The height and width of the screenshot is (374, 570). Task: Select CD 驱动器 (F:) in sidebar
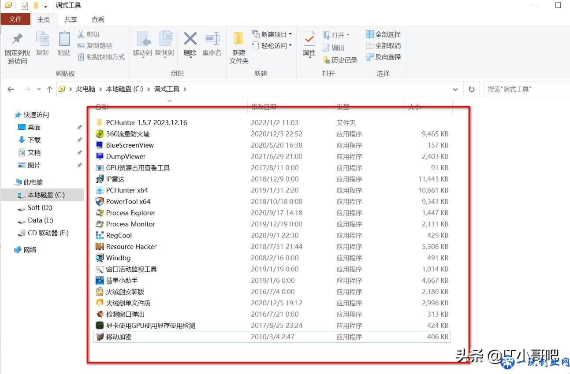42,233
